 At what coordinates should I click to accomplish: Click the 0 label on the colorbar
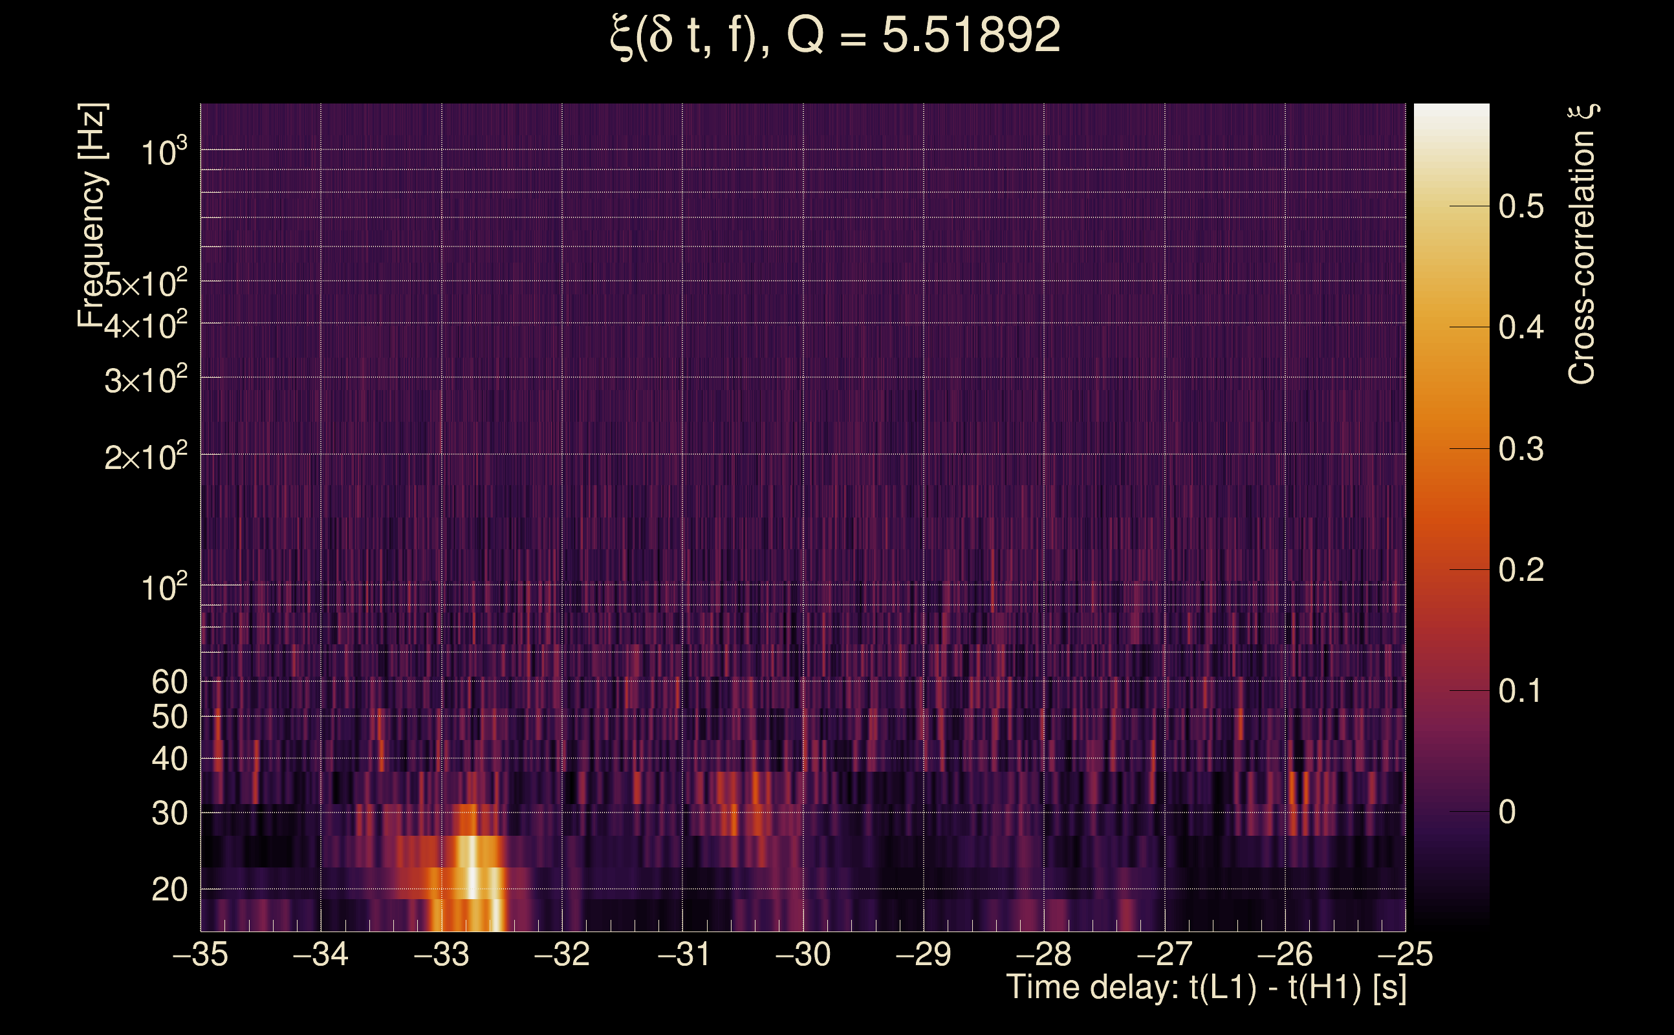(x=1507, y=812)
